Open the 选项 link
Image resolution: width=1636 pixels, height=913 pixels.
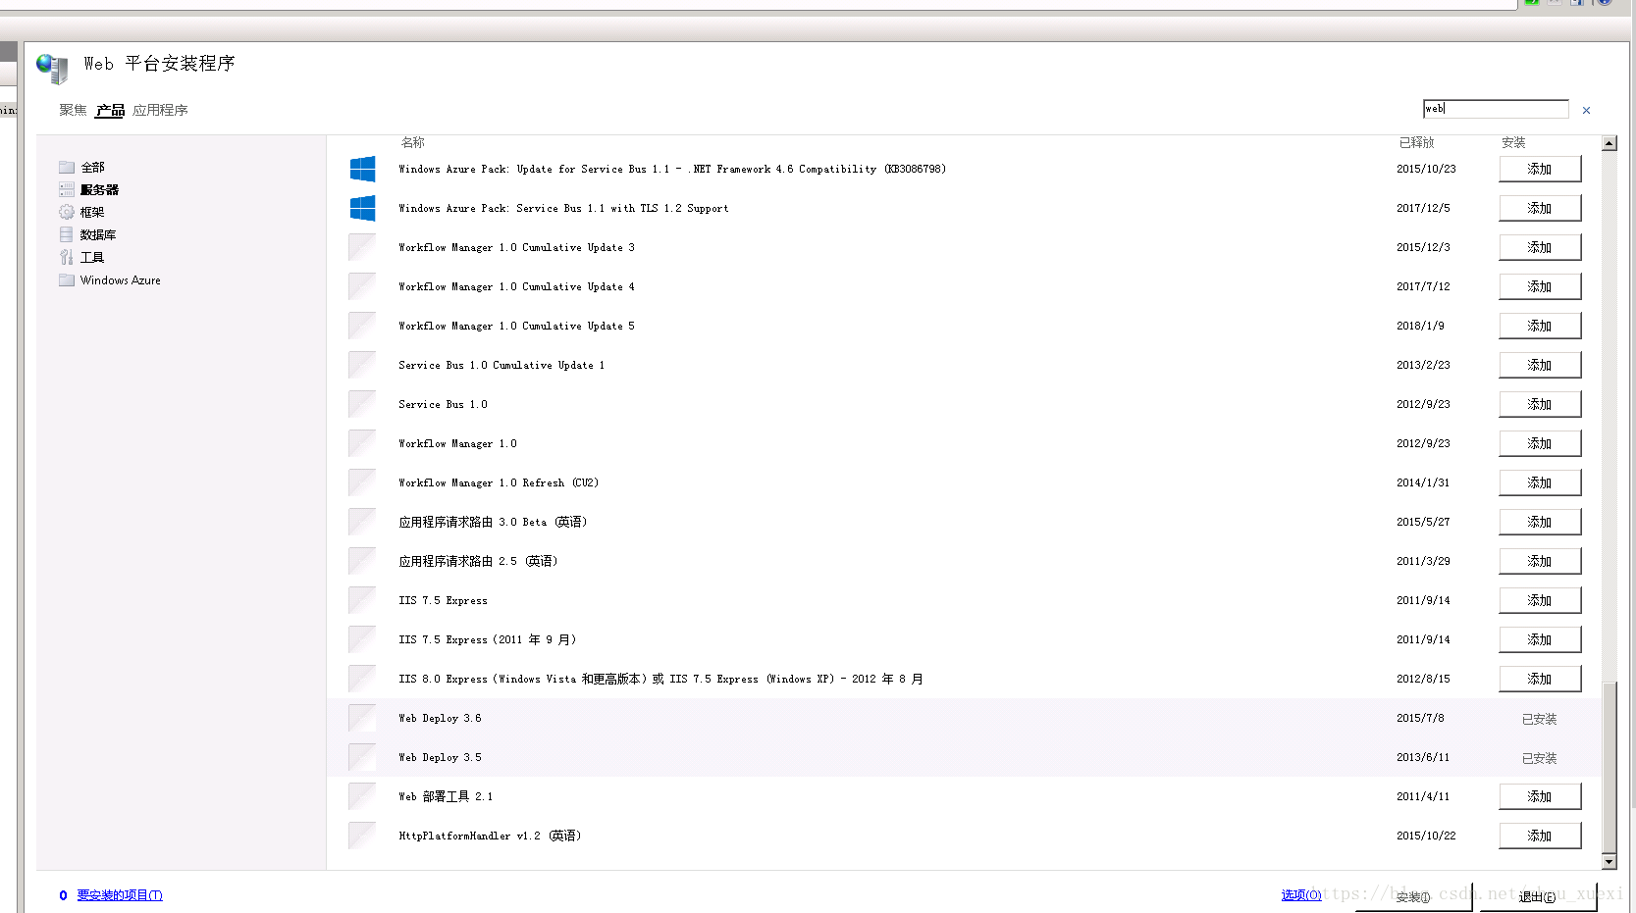(1301, 895)
